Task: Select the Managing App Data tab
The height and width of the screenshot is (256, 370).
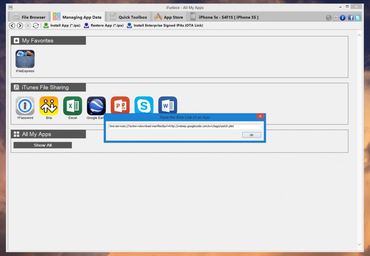Action: point(77,17)
